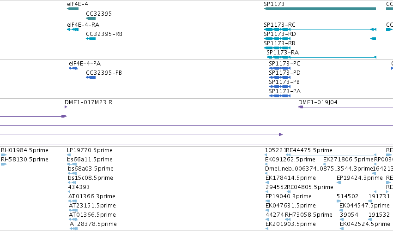Select the CG32395-PB protein glyph
Viewport: 393px width, 231px height.
[91, 77]
